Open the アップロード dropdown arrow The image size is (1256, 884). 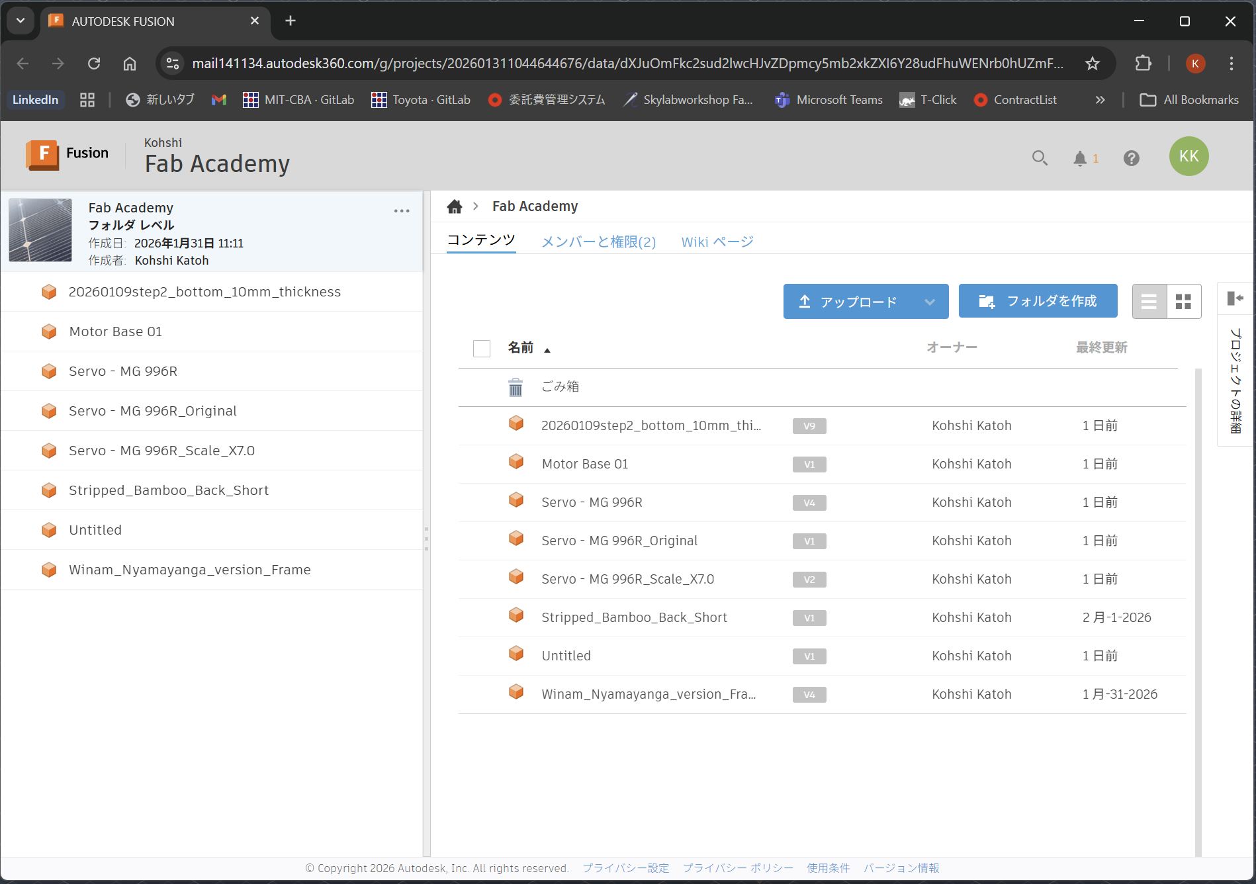click(930, 301)
